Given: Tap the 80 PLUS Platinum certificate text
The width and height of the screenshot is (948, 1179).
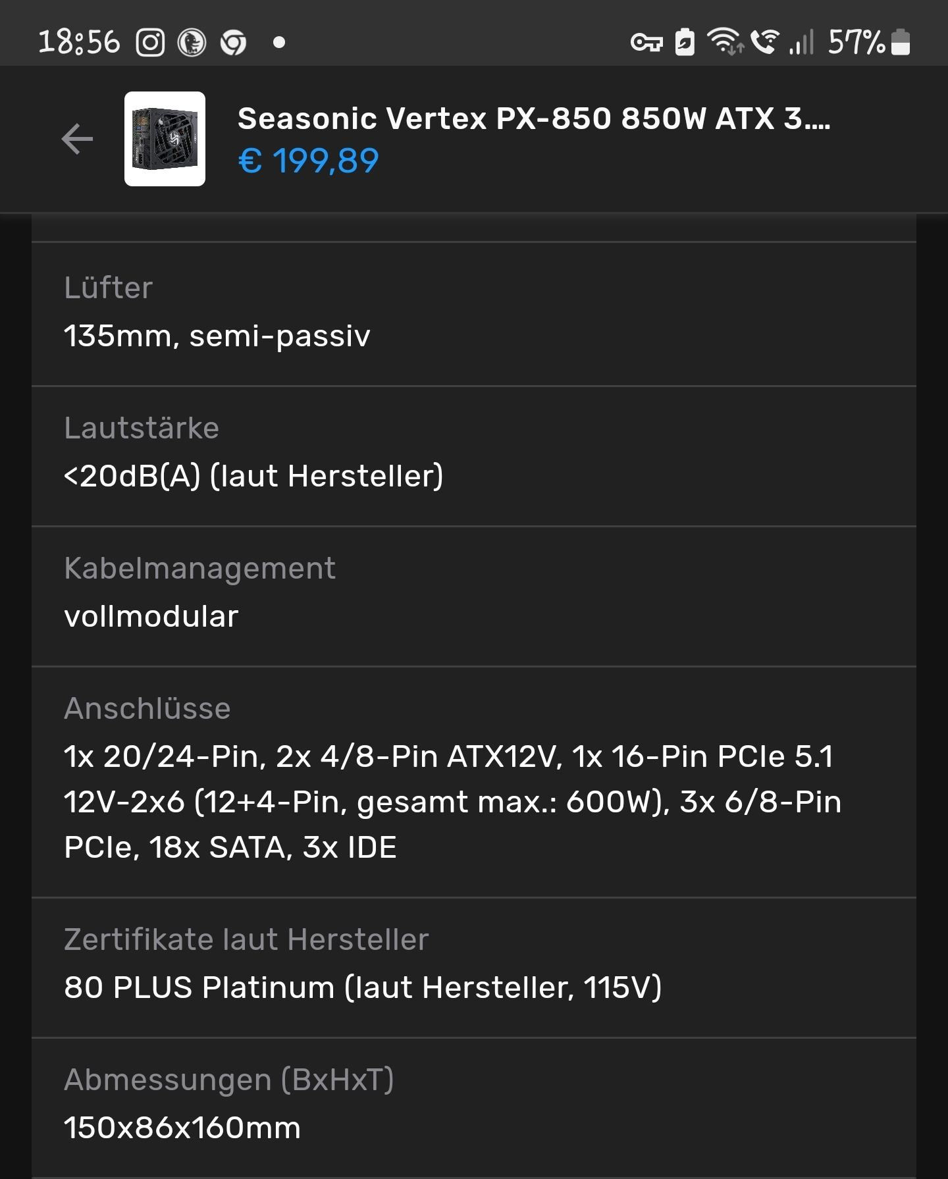Looking at the screenshot, I should (363, 987).
